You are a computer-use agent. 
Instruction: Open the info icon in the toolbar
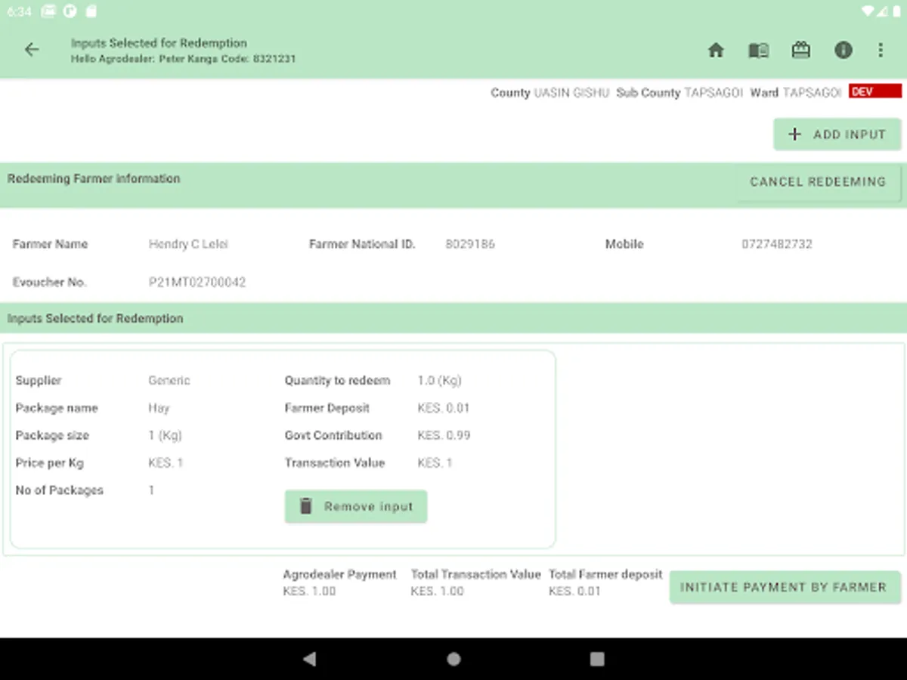[843, 51]
